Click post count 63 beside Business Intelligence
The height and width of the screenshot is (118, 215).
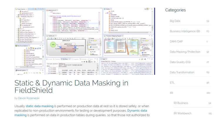[x=208, y=31]
